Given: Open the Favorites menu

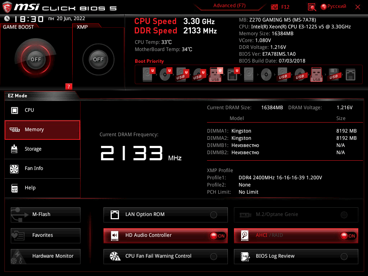Looking at the screenshot, I should click(46, 236).
